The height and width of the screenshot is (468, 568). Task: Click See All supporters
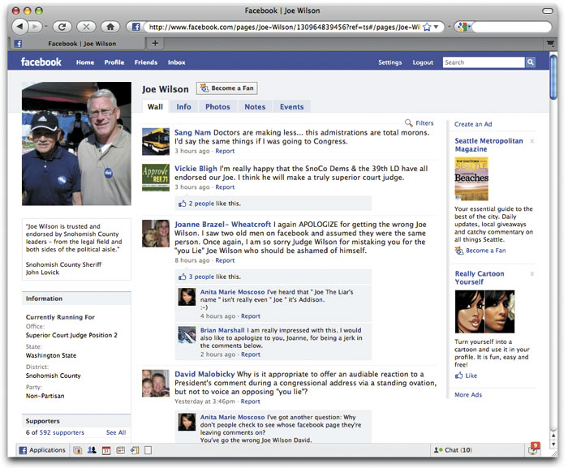(x=116, y=432)
